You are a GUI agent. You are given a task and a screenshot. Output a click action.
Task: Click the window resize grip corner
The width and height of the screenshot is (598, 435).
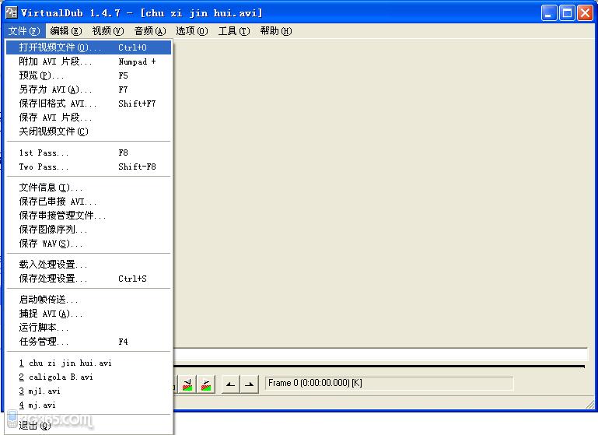(590, 405)
